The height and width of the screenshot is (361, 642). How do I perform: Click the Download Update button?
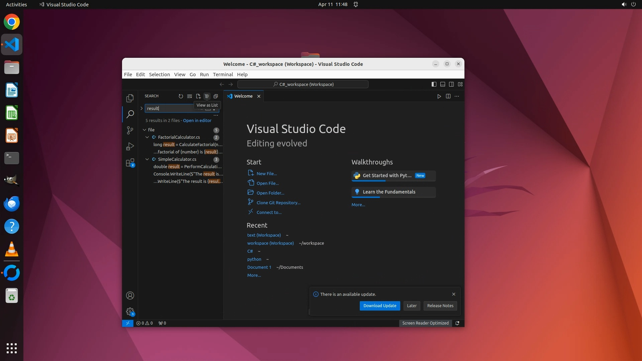[380, 306]
